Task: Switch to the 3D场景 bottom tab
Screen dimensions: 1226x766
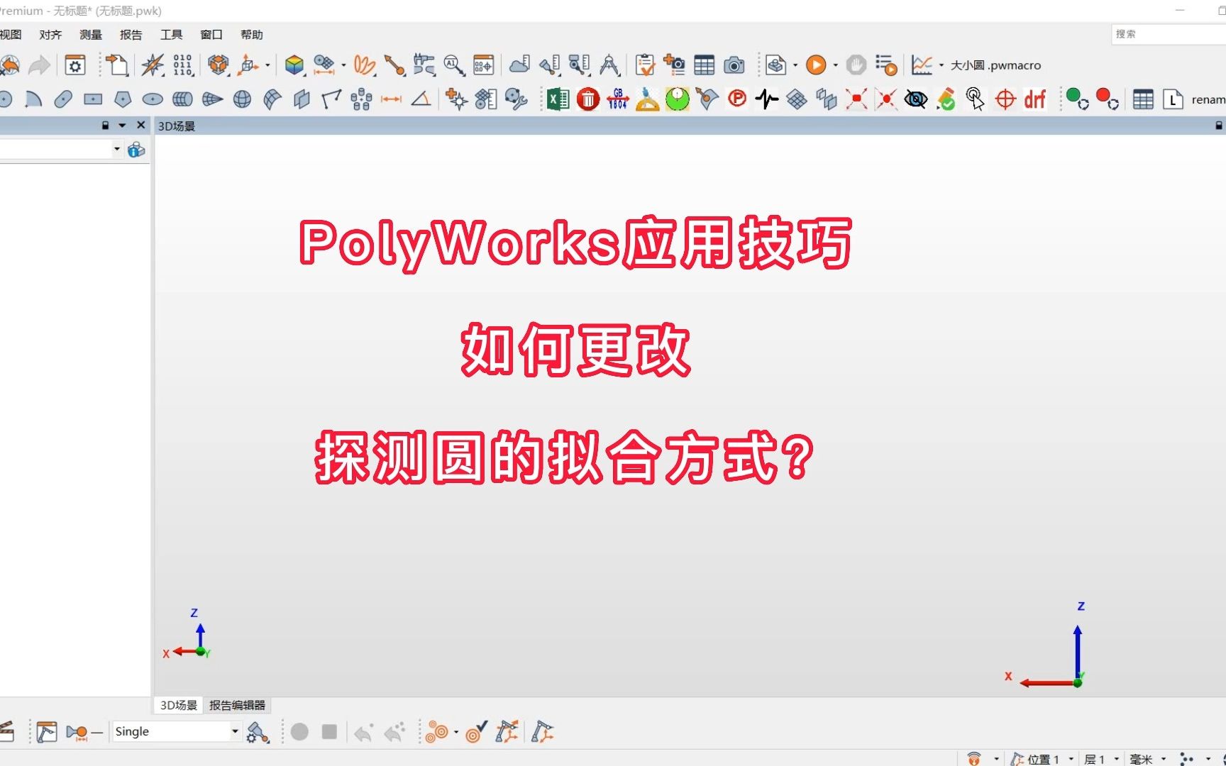Action: point(179,705)
